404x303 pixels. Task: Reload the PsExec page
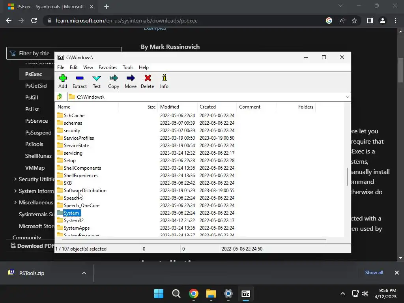click(34, 21)
